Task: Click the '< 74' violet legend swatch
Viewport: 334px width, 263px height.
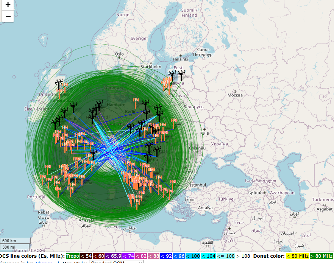Action: pos(128,256)
